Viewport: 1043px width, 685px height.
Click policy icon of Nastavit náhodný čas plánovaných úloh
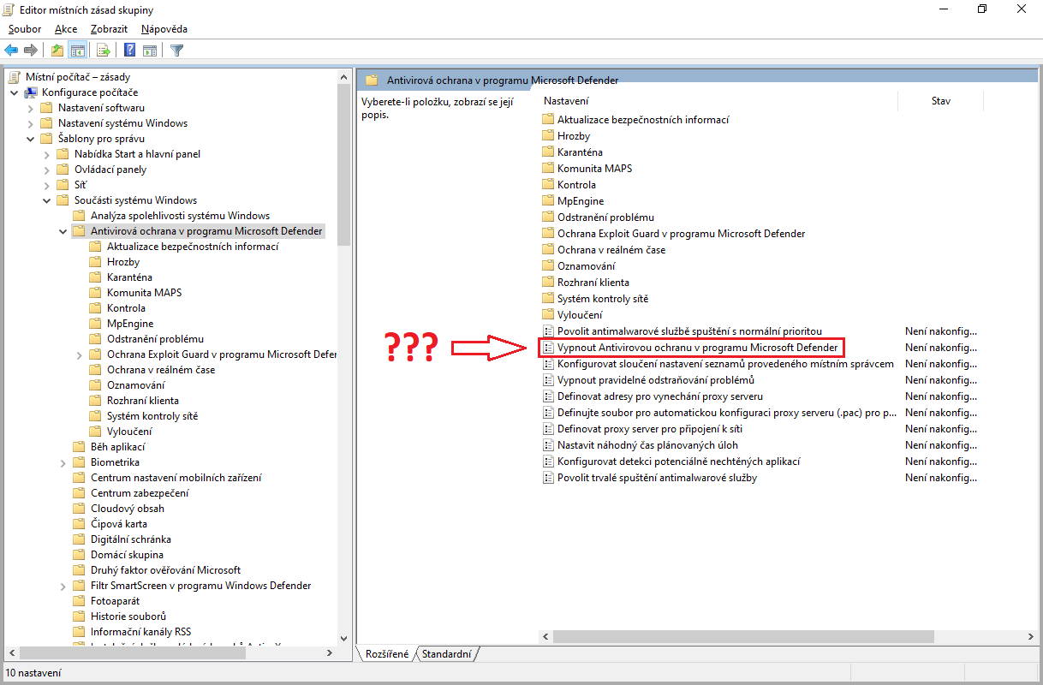[548, 444]
